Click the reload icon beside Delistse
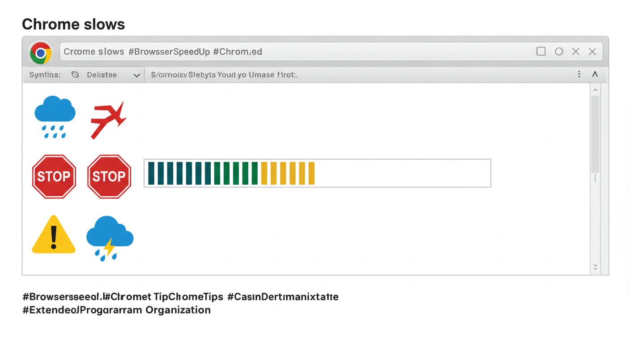 click(x=75, y=75)
